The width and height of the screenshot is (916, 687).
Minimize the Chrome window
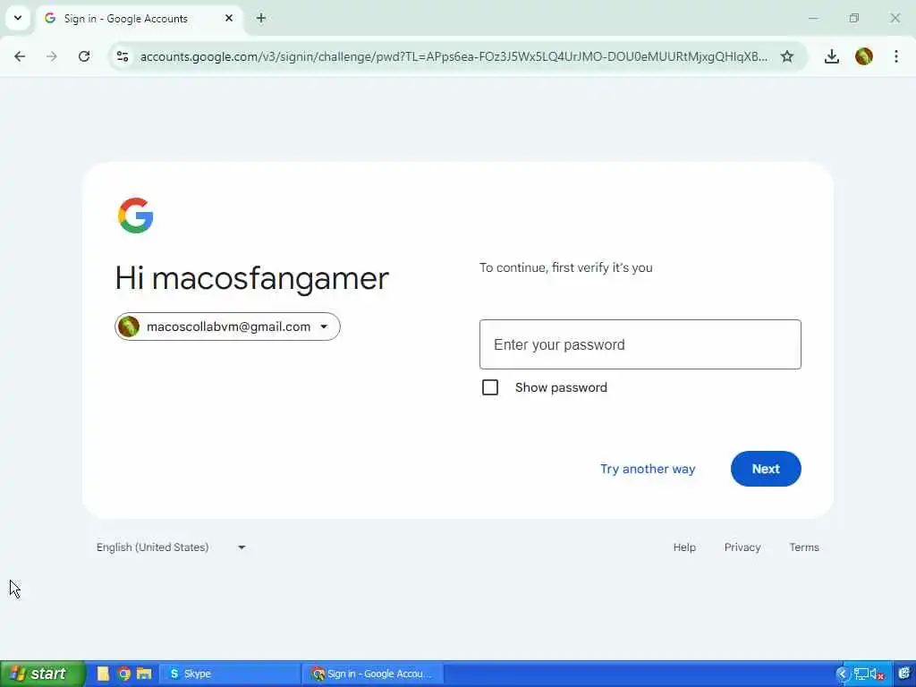pos(813,18)
